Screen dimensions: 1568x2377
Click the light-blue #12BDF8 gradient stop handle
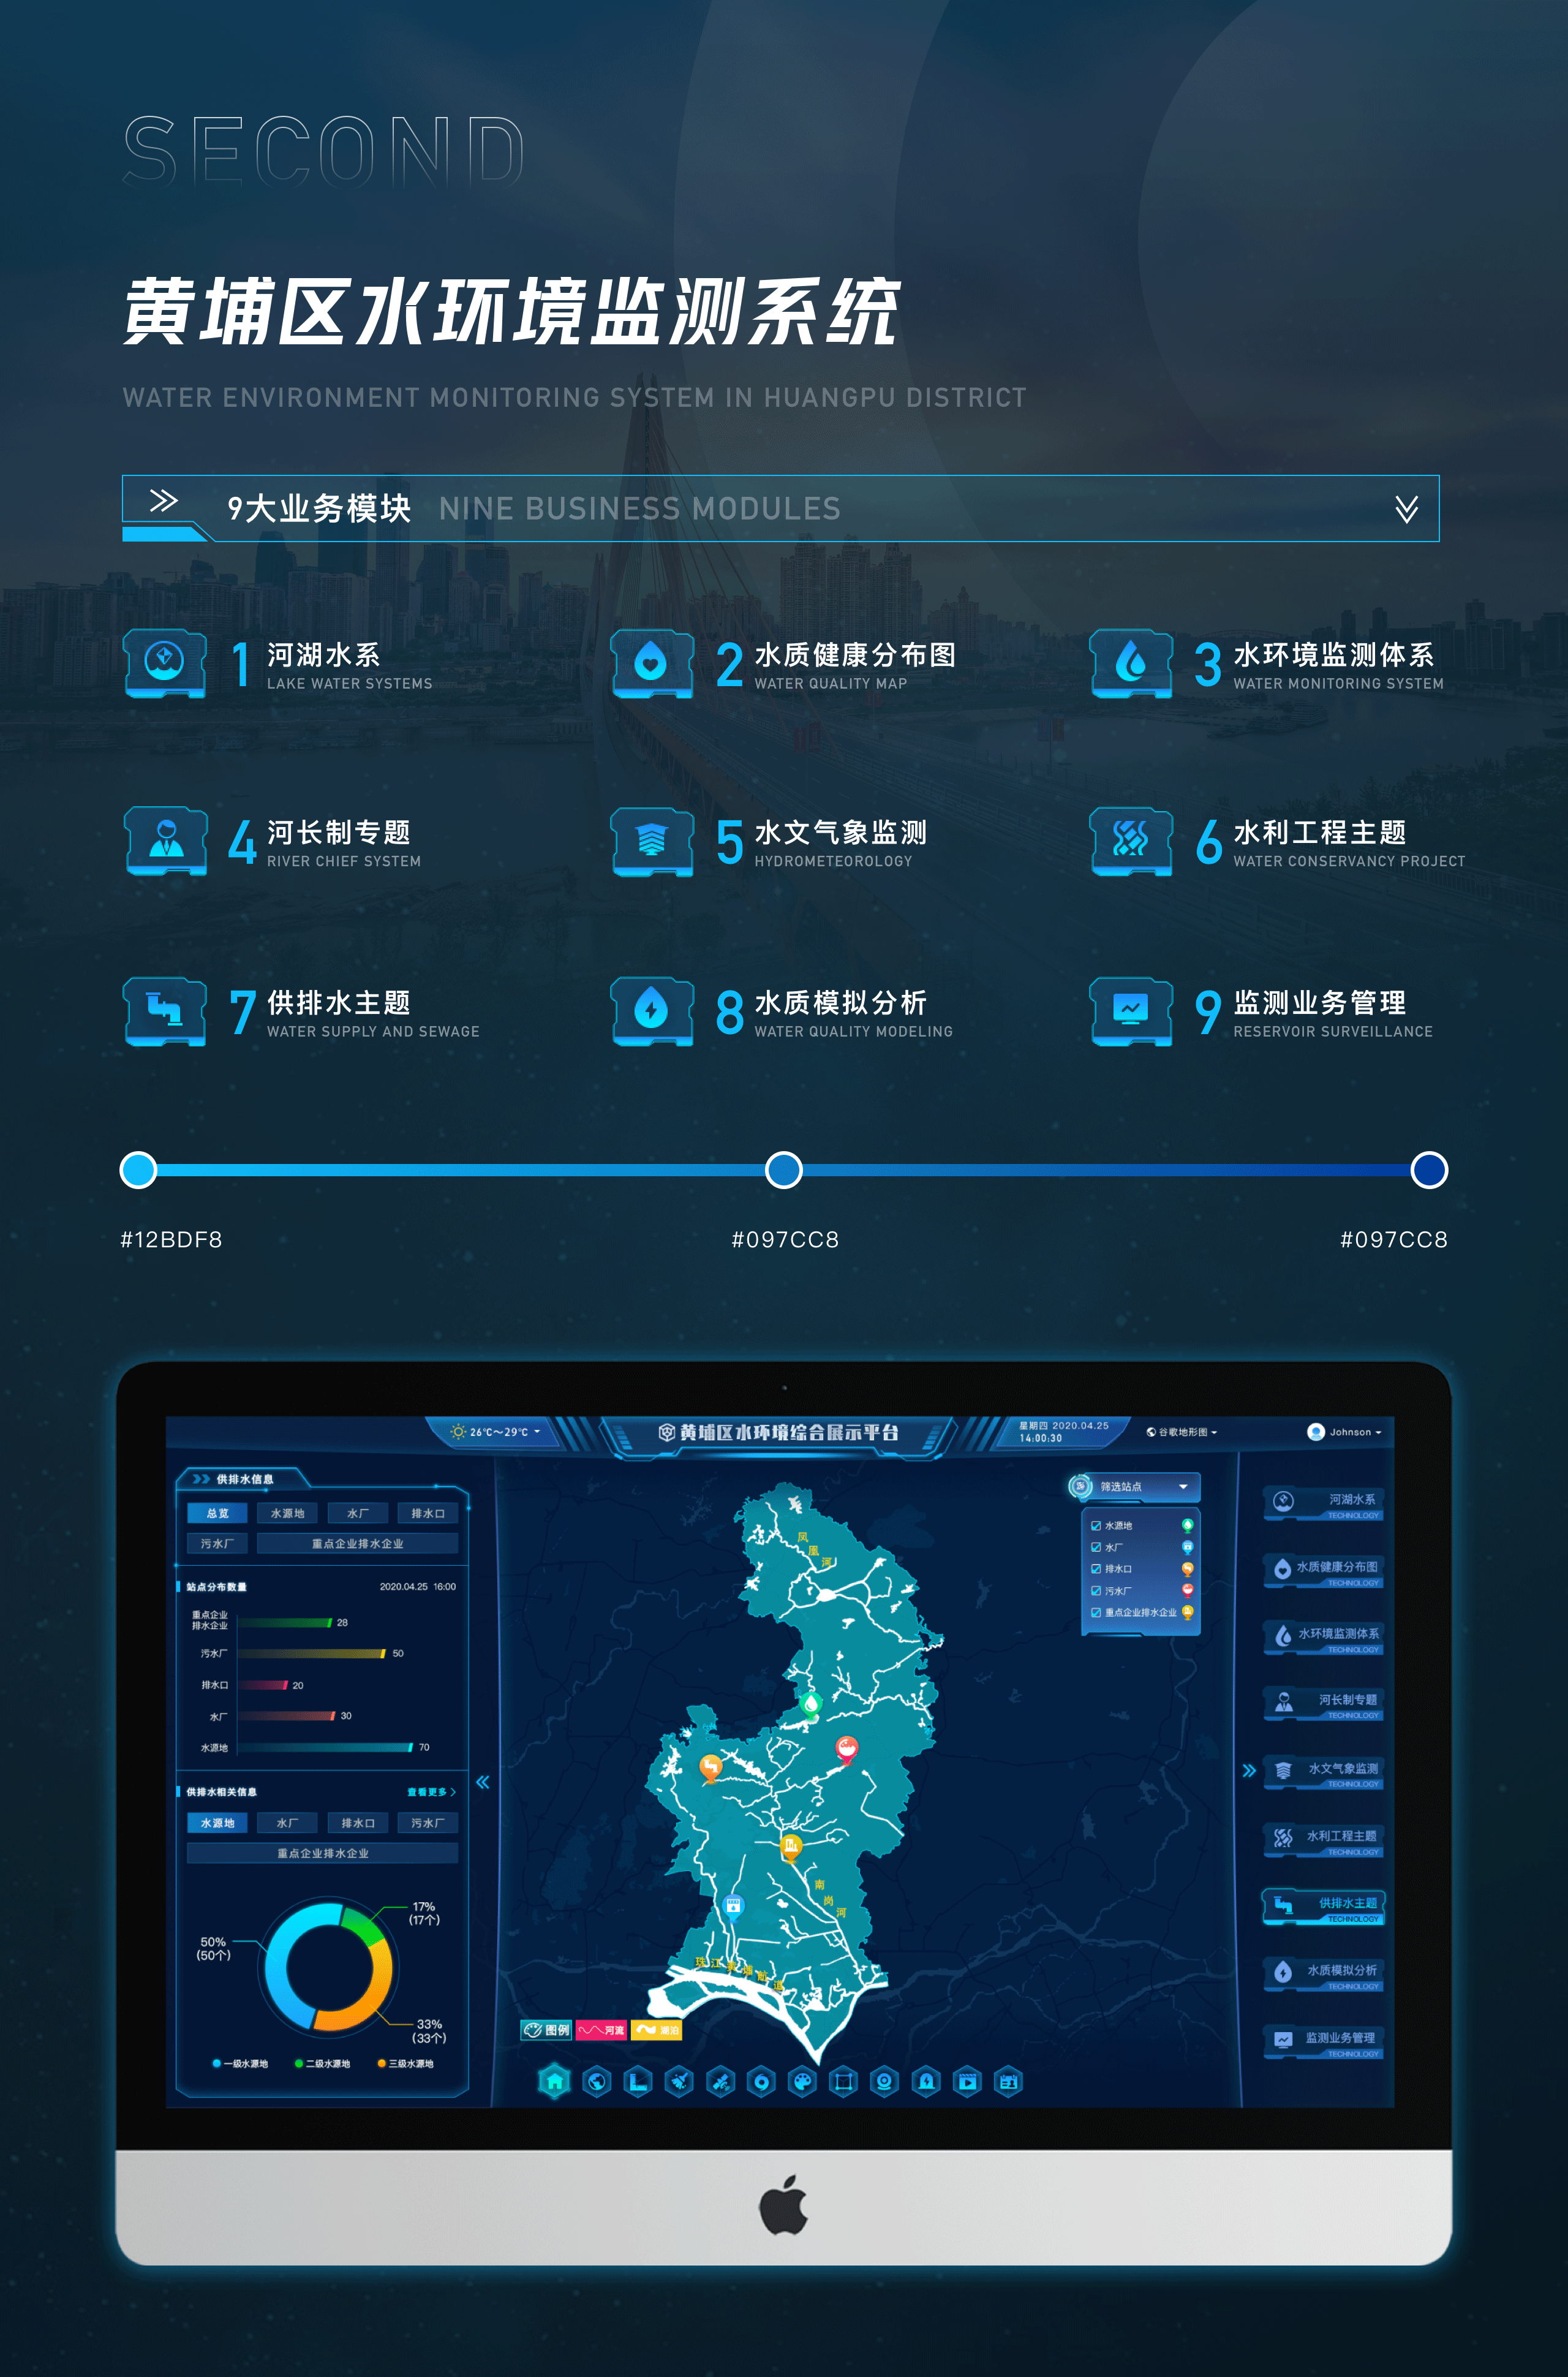coord(138,1170)
